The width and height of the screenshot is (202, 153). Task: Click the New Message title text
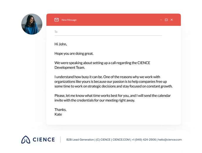click(69, 20)
